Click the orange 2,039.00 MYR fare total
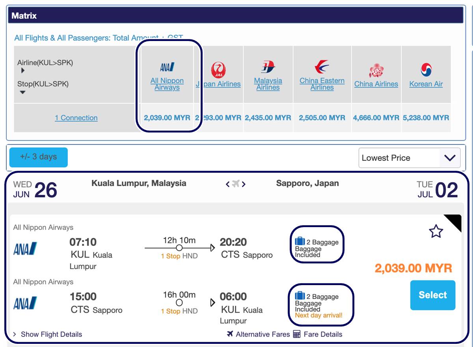 click(x=413, y=269)
